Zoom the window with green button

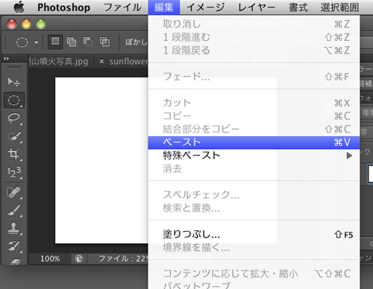tap(41, 24)
